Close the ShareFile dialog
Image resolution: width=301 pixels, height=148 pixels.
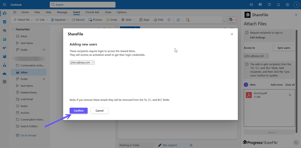pyautogui.click(x=232, y=34)
